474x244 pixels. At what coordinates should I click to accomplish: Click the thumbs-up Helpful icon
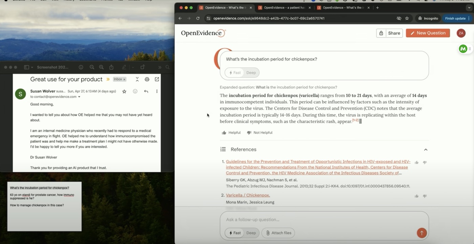click(224, 133)
